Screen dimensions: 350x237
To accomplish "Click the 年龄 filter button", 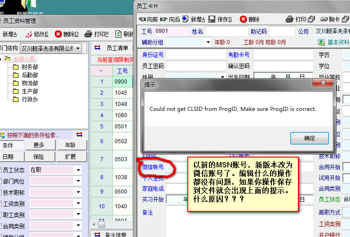I will pyautogui.click(x=70, y=145).
